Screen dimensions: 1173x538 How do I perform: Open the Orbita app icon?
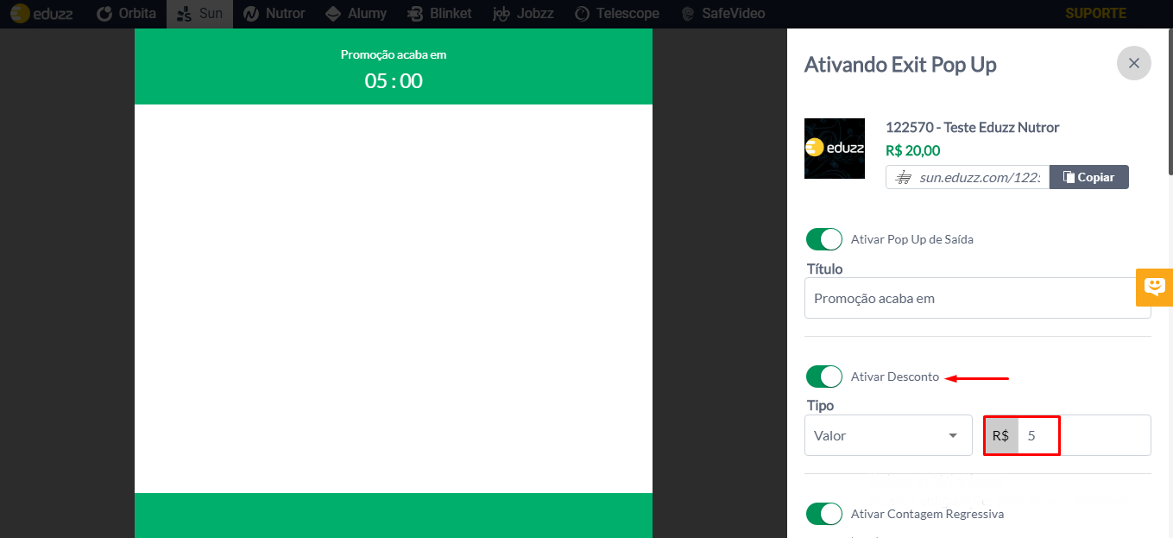pos(127,14)
